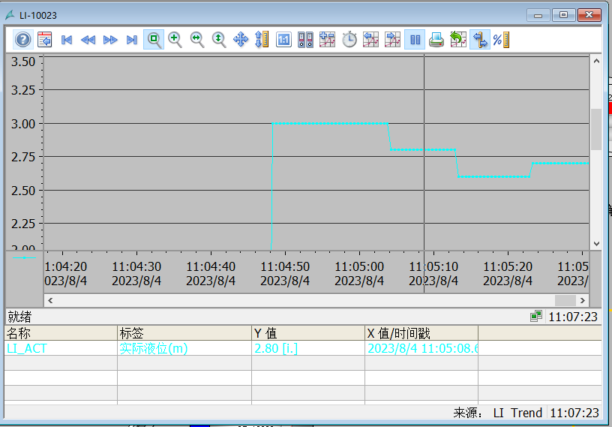Click the right arrow of horizontal scrollbar

tap(583, 300)
